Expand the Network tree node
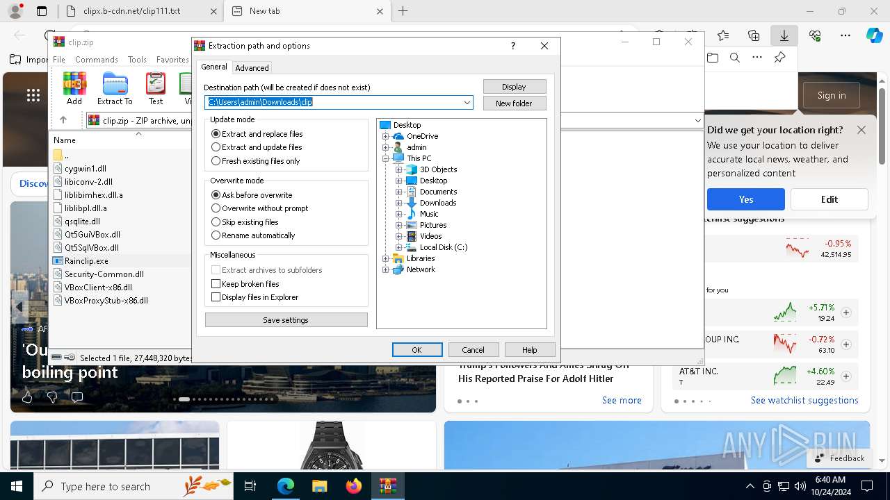 [386, 269]
